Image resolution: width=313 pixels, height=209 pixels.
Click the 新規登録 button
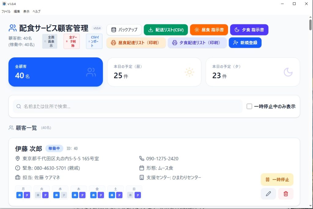pyautogui.click(x=245, y=43)
